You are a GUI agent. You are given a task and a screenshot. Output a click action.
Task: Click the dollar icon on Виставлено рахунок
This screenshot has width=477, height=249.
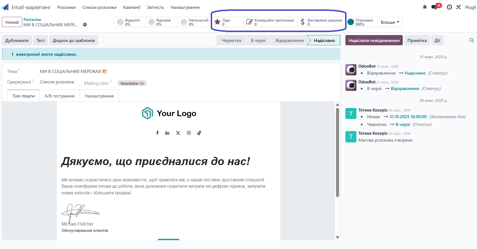(302, 22)
